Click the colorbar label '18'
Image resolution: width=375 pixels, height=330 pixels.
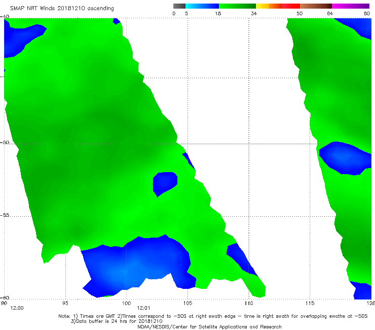click(x=218, y=13)
